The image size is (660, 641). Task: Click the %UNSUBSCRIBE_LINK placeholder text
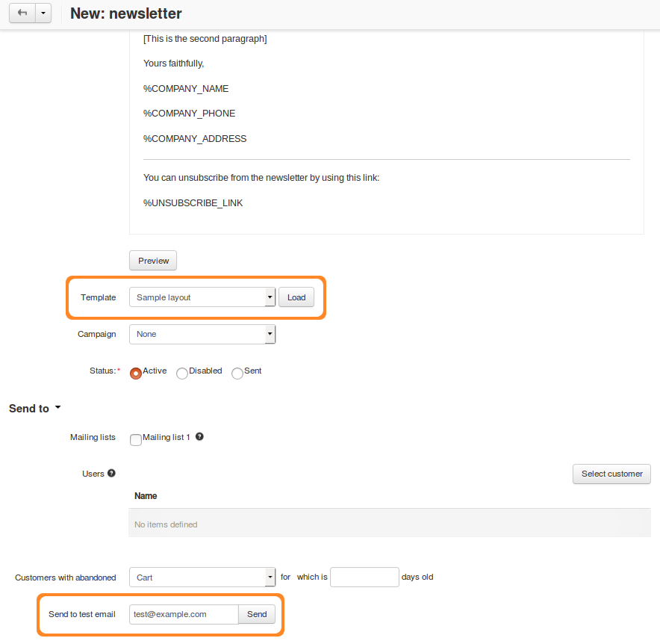coord(193,203)
